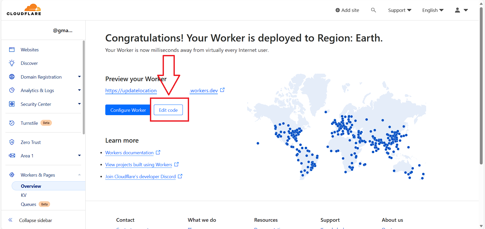Expand Security Center submenu arrow
Image resolution: width=485 pixels, height=229 pixels.
79,104
